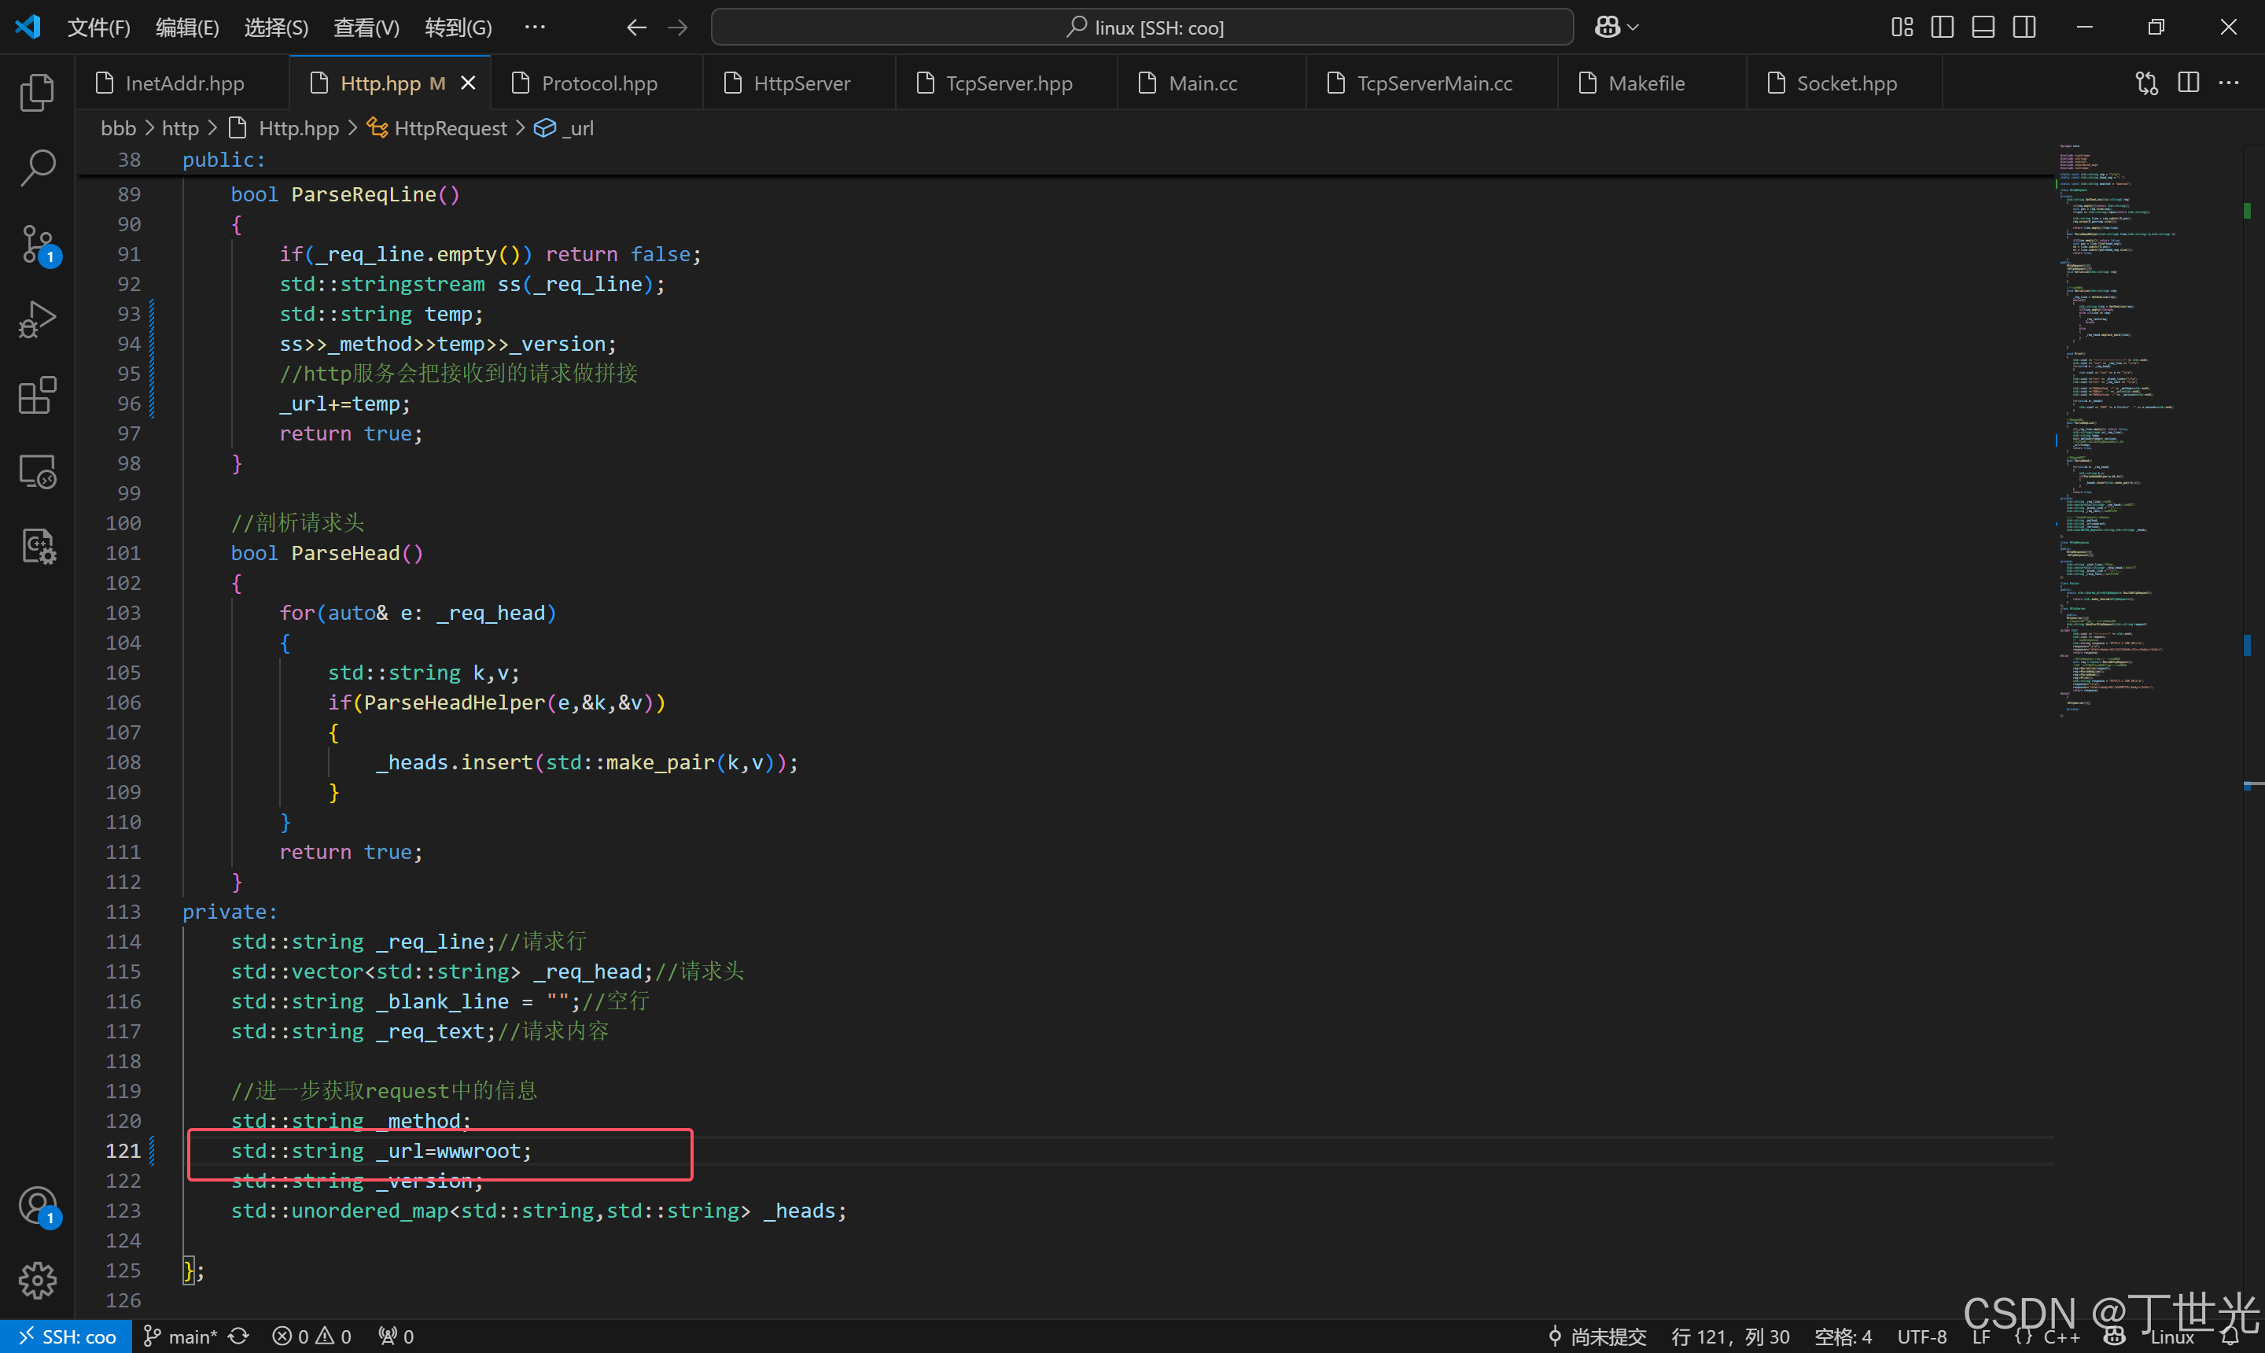Open the Remote Explorer view

click(x=36, y=471)
